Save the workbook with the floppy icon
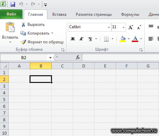Image resolution: width=159 pixels, height=136 pixels. 13,4
